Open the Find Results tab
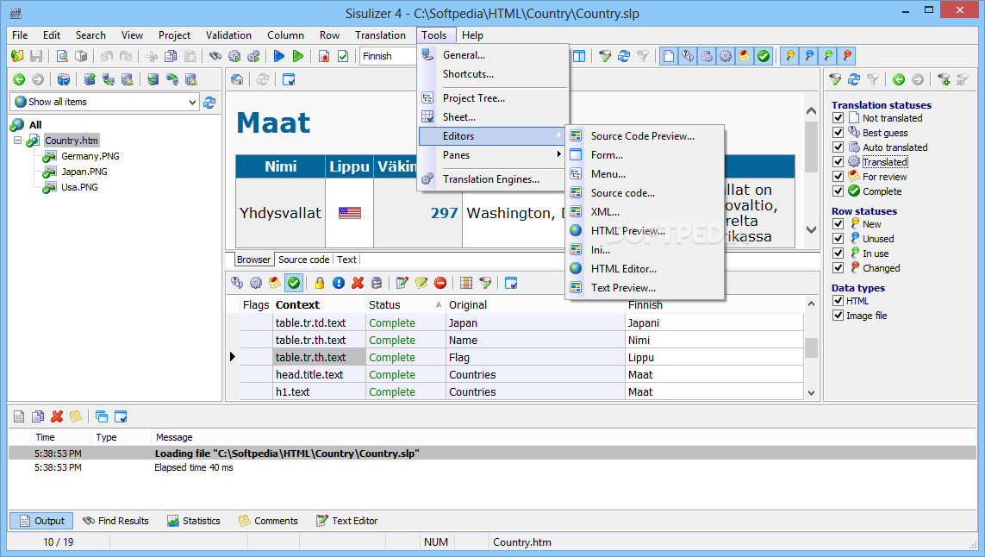This screenshot has width=985, height=557. (x=115, y=521)
